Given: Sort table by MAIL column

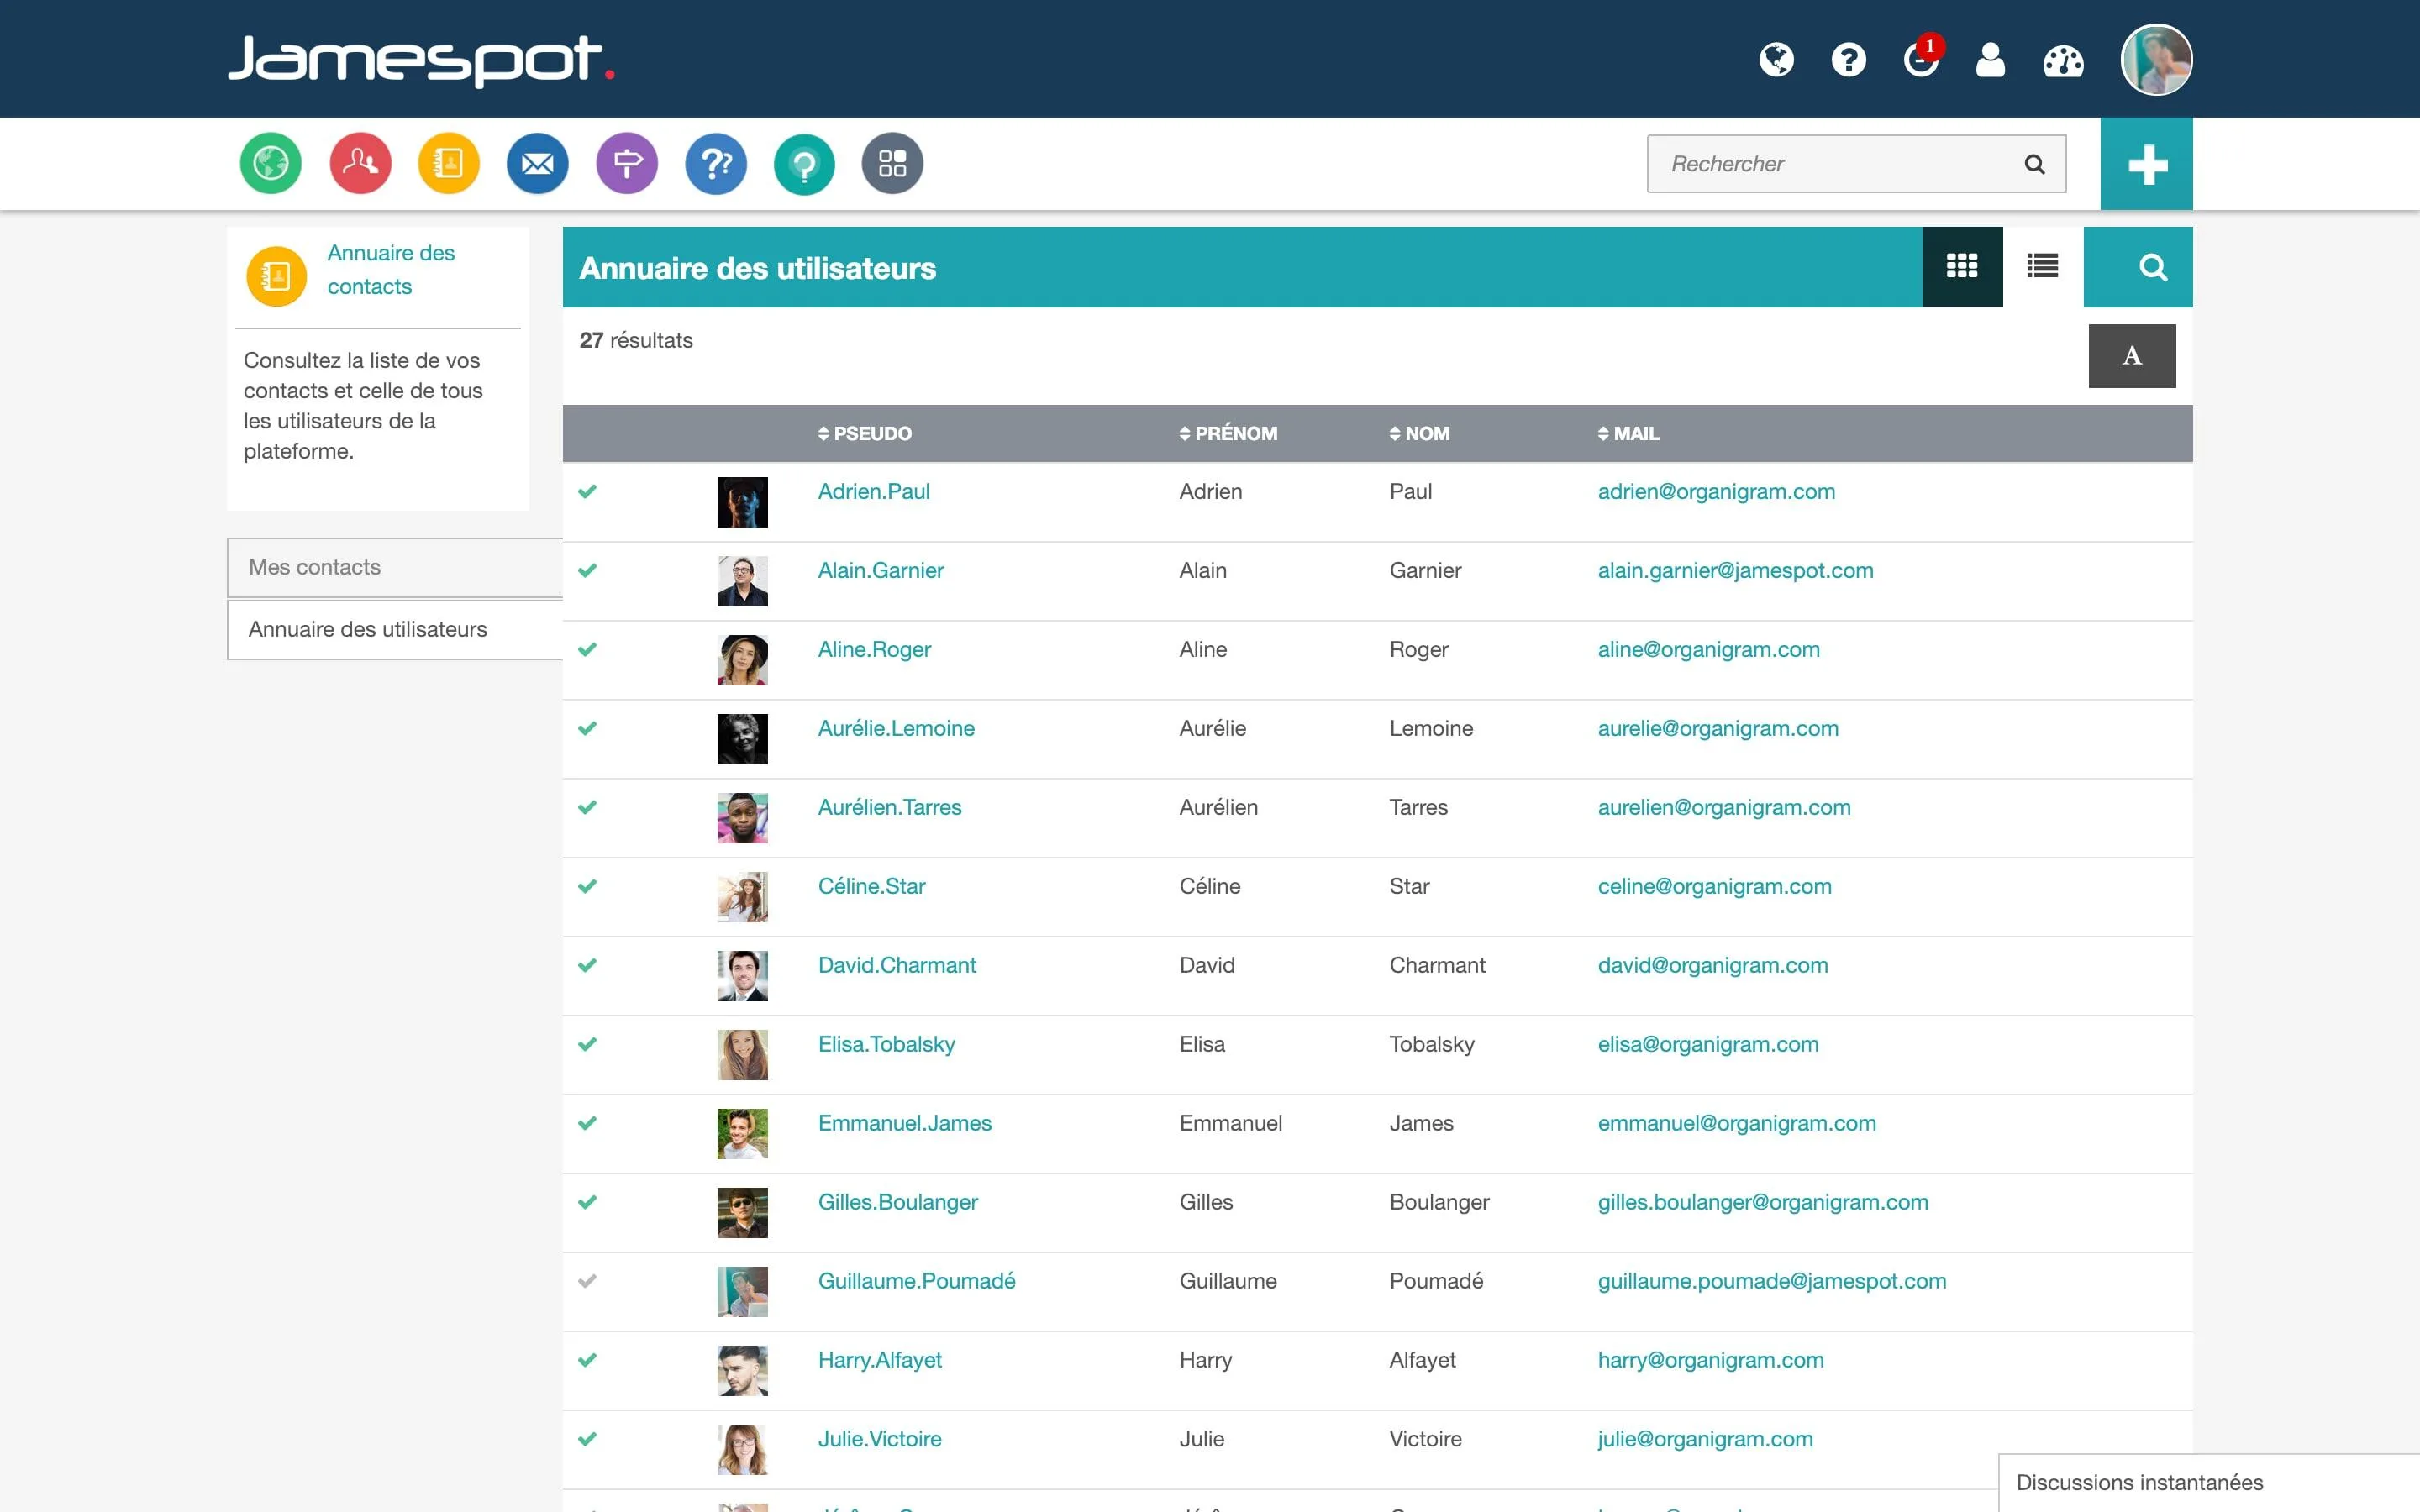Looking at the screenshot, I should click(1628, 433).
